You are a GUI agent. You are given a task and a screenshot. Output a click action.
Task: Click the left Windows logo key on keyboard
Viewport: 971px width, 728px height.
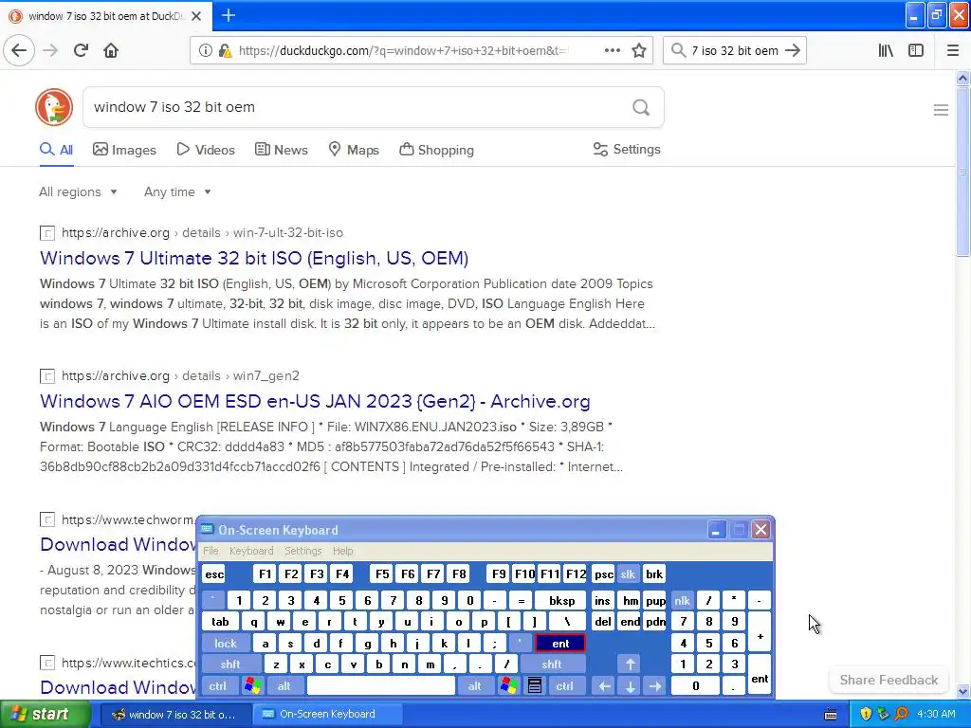click(252, 686)
